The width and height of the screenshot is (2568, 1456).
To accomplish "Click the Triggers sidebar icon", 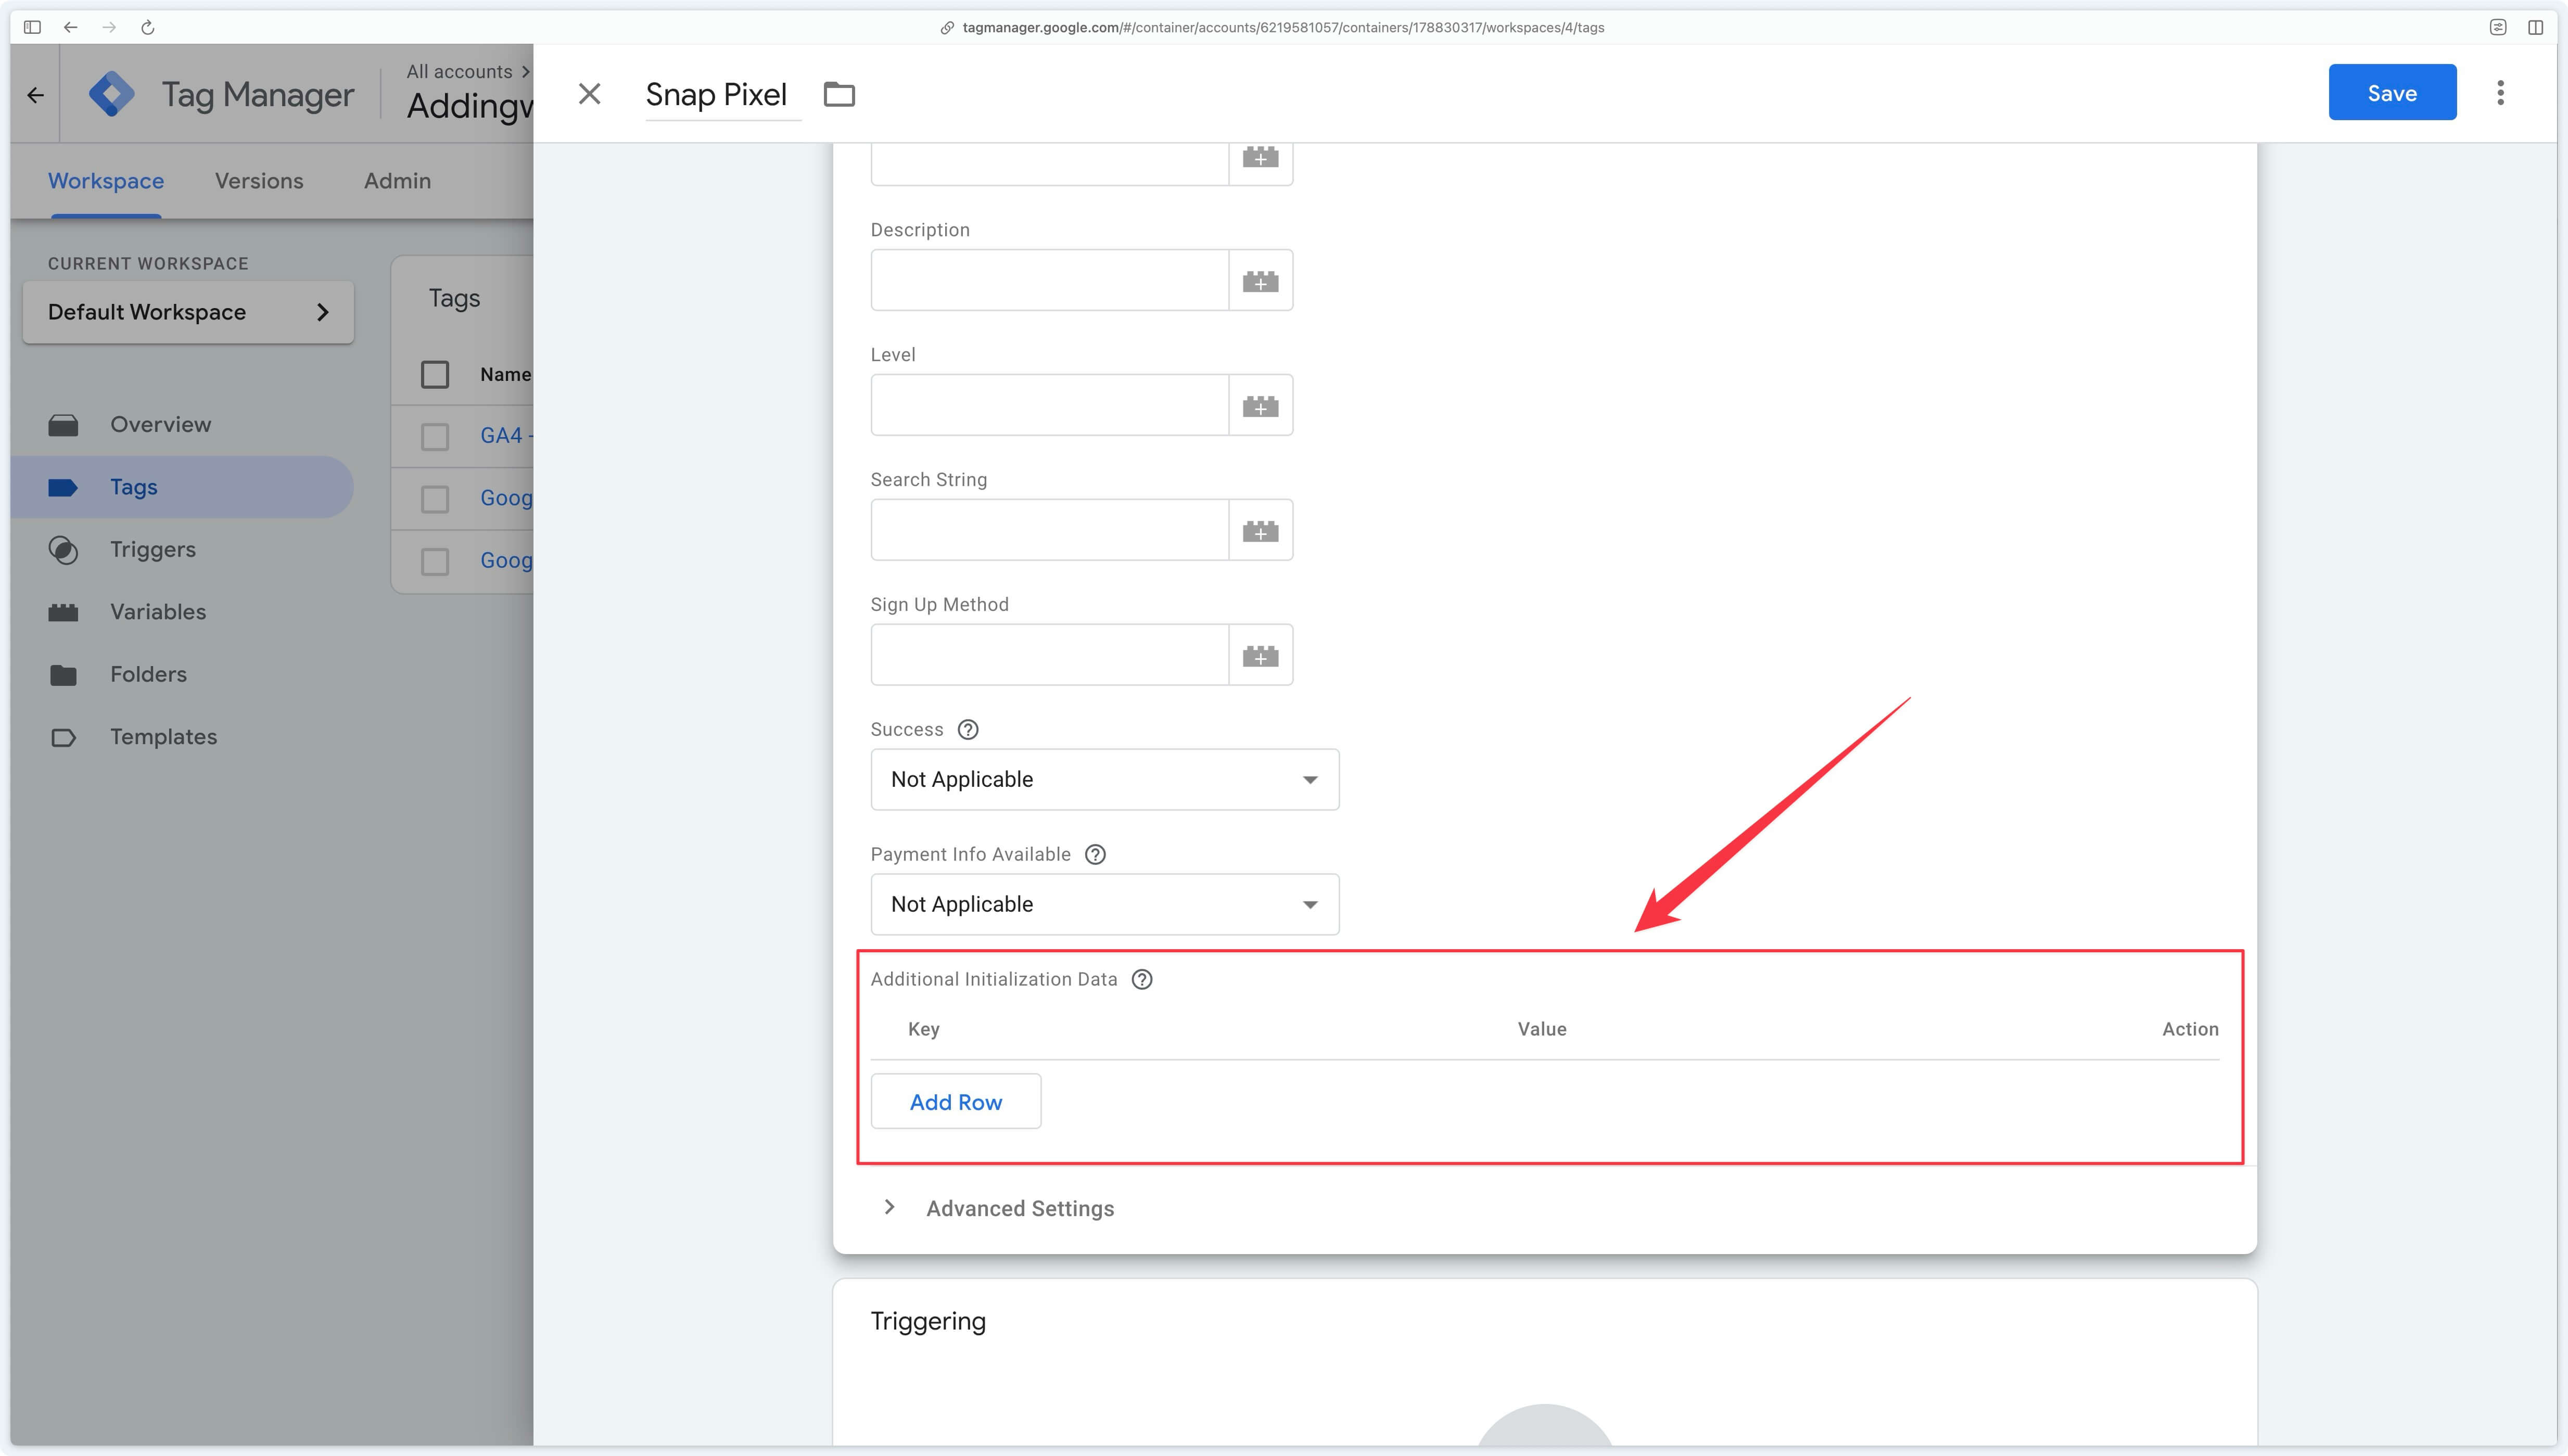I will tap(63, 551).
